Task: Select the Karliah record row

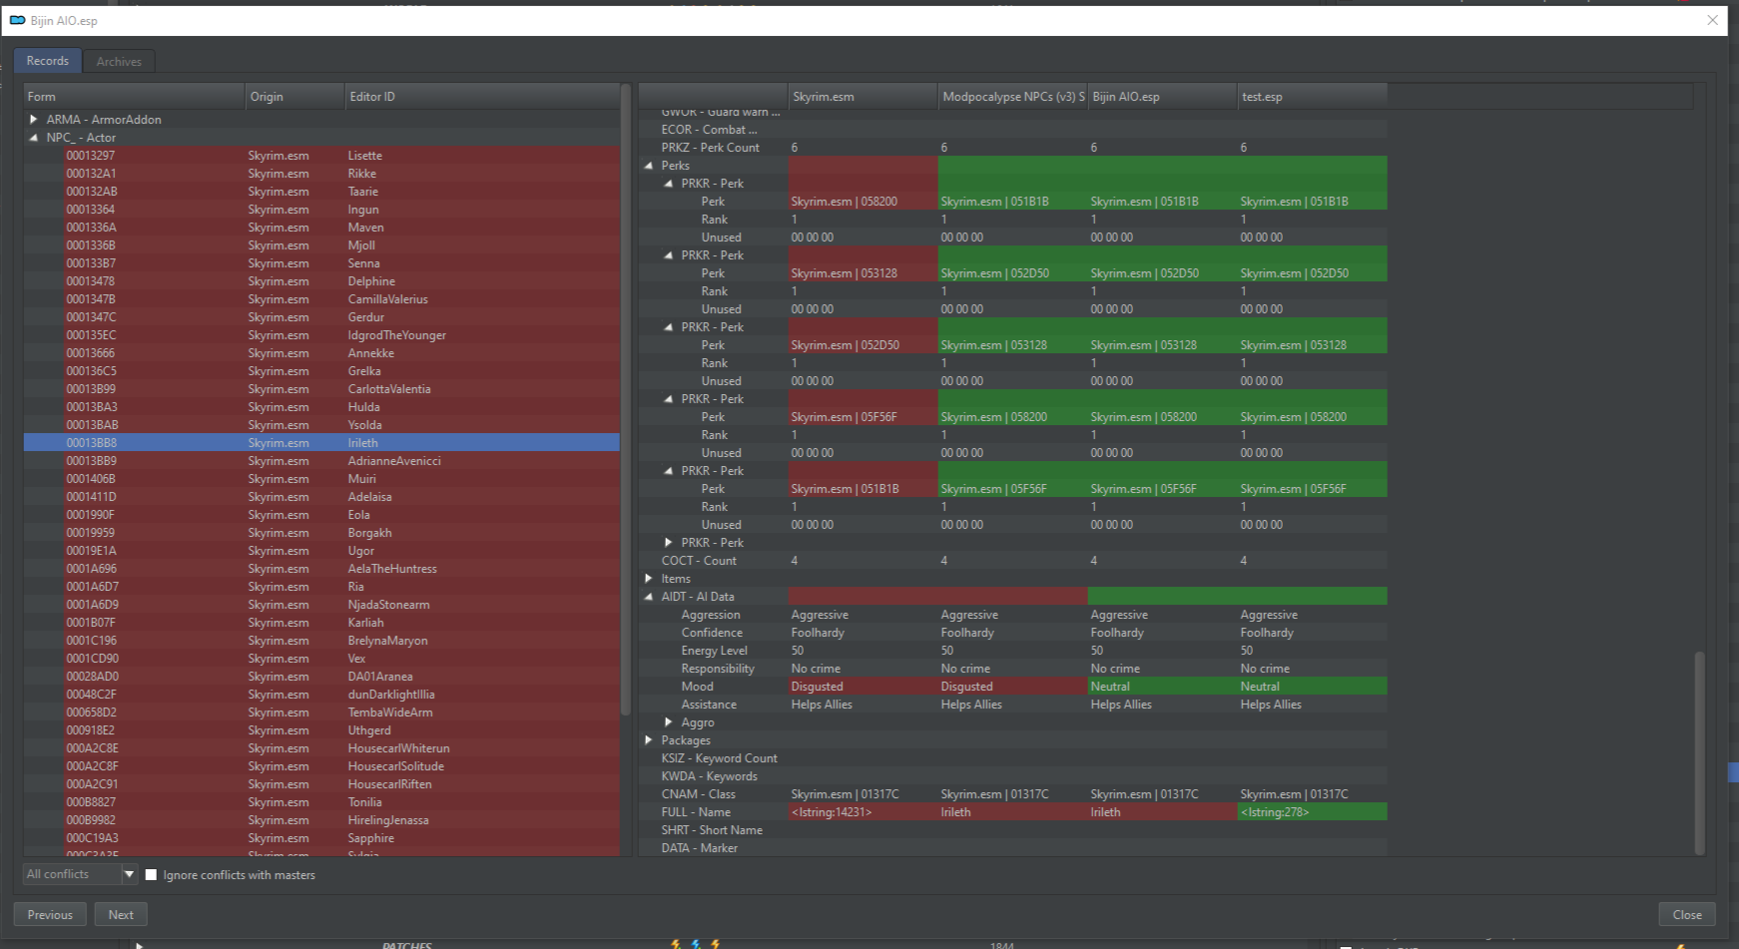Action: tap(321, 623)
